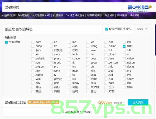Check the .tv suffix checkbox
The image size is (156, 119).
point(51,75)
